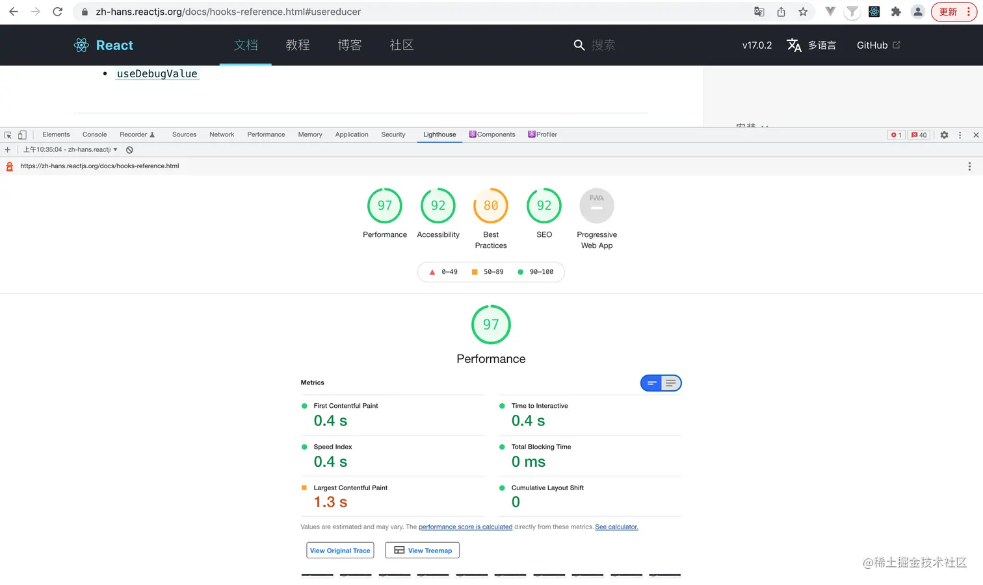Click the Lighthouse report URL warning icon

(x=9, y=166)
